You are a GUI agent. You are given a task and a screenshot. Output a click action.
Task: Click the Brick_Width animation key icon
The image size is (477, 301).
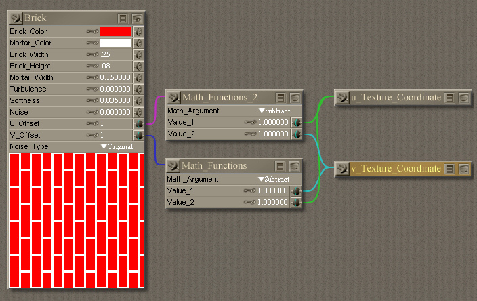click(x=92, y=54)
